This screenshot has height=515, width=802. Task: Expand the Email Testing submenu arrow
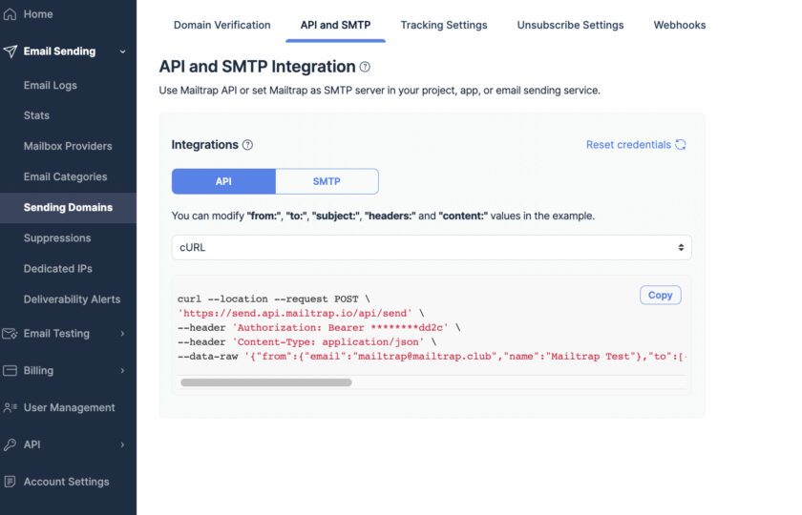(123, 334)
